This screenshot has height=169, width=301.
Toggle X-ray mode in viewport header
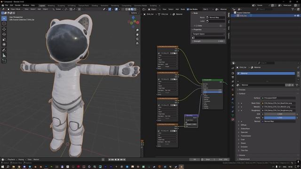tap(123, 9)
